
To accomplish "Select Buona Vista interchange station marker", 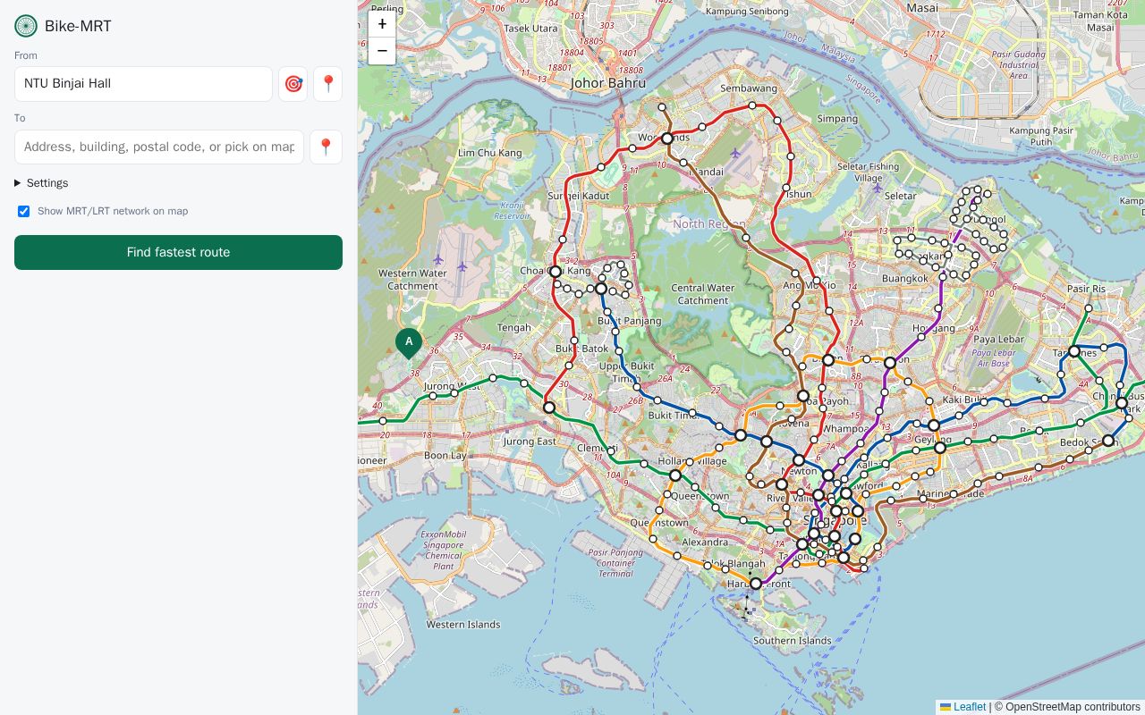I will pyautogui.click(x=675, y=475).
